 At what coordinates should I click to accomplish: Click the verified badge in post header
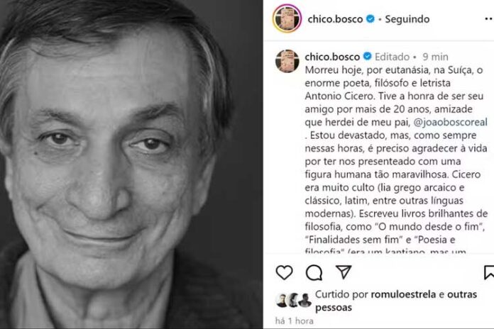click(370, 19)
